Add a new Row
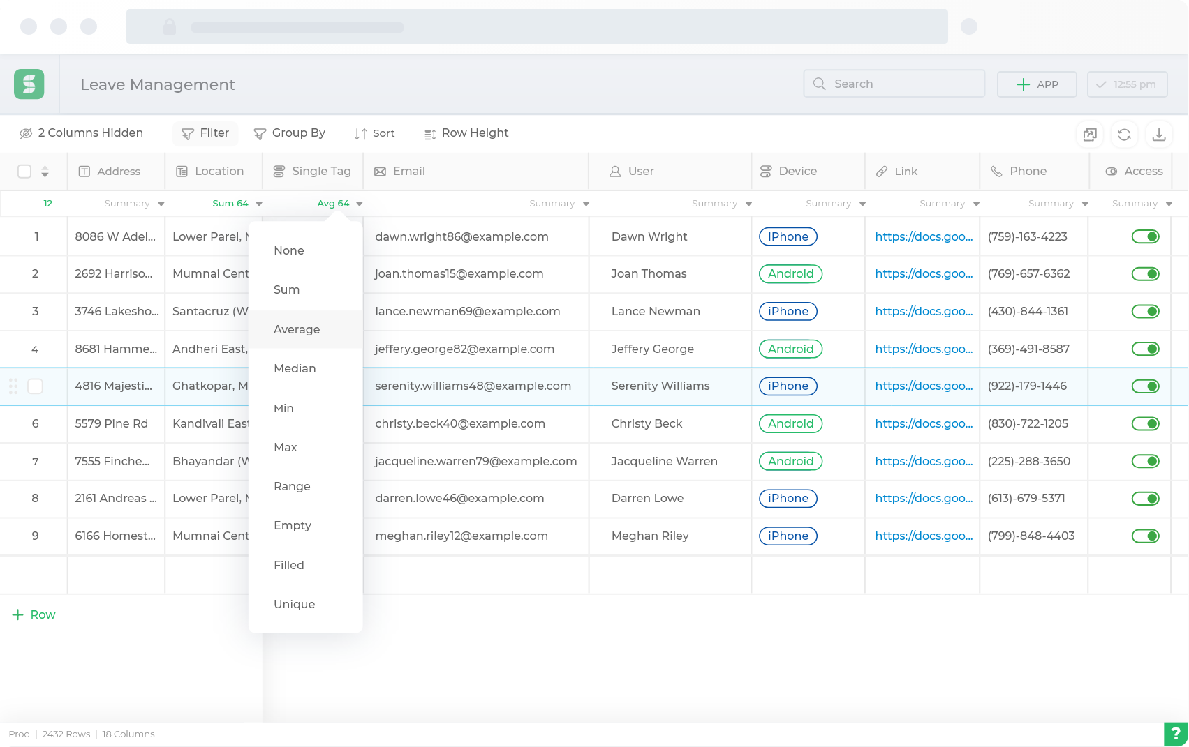 (34, 615)
